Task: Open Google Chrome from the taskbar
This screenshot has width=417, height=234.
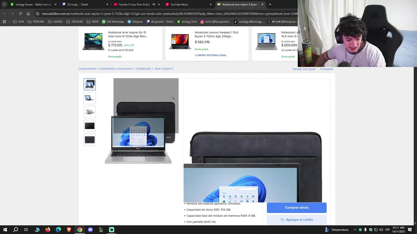Action: tap(79, 230)
